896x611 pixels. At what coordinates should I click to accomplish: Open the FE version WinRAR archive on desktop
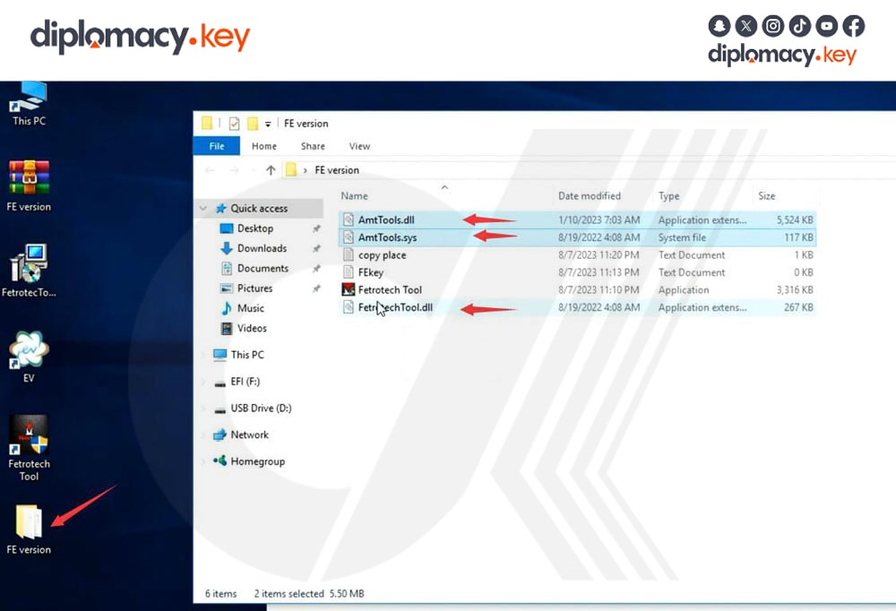[x=29, y=175]
